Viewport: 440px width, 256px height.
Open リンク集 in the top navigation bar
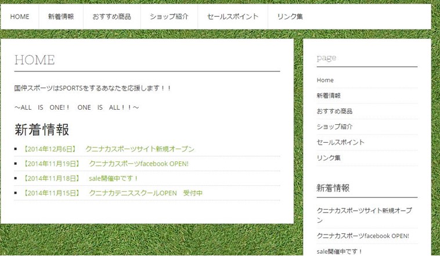290,17
